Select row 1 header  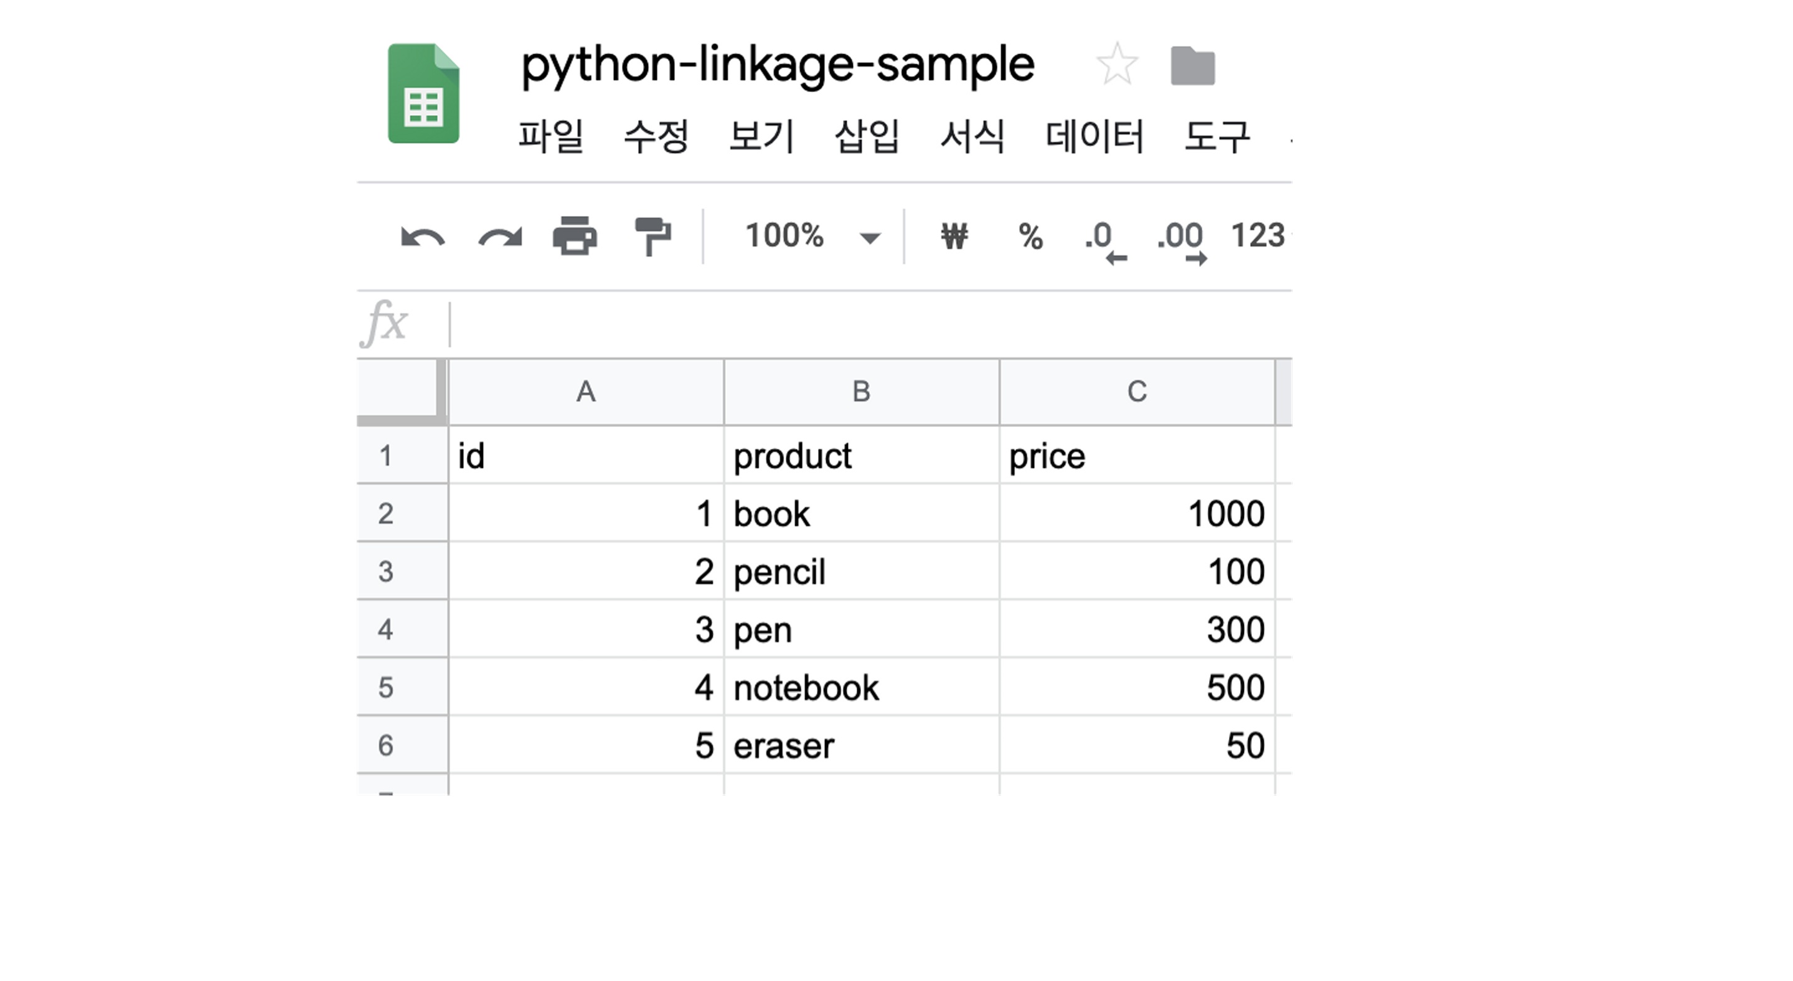tap(402, 455)
